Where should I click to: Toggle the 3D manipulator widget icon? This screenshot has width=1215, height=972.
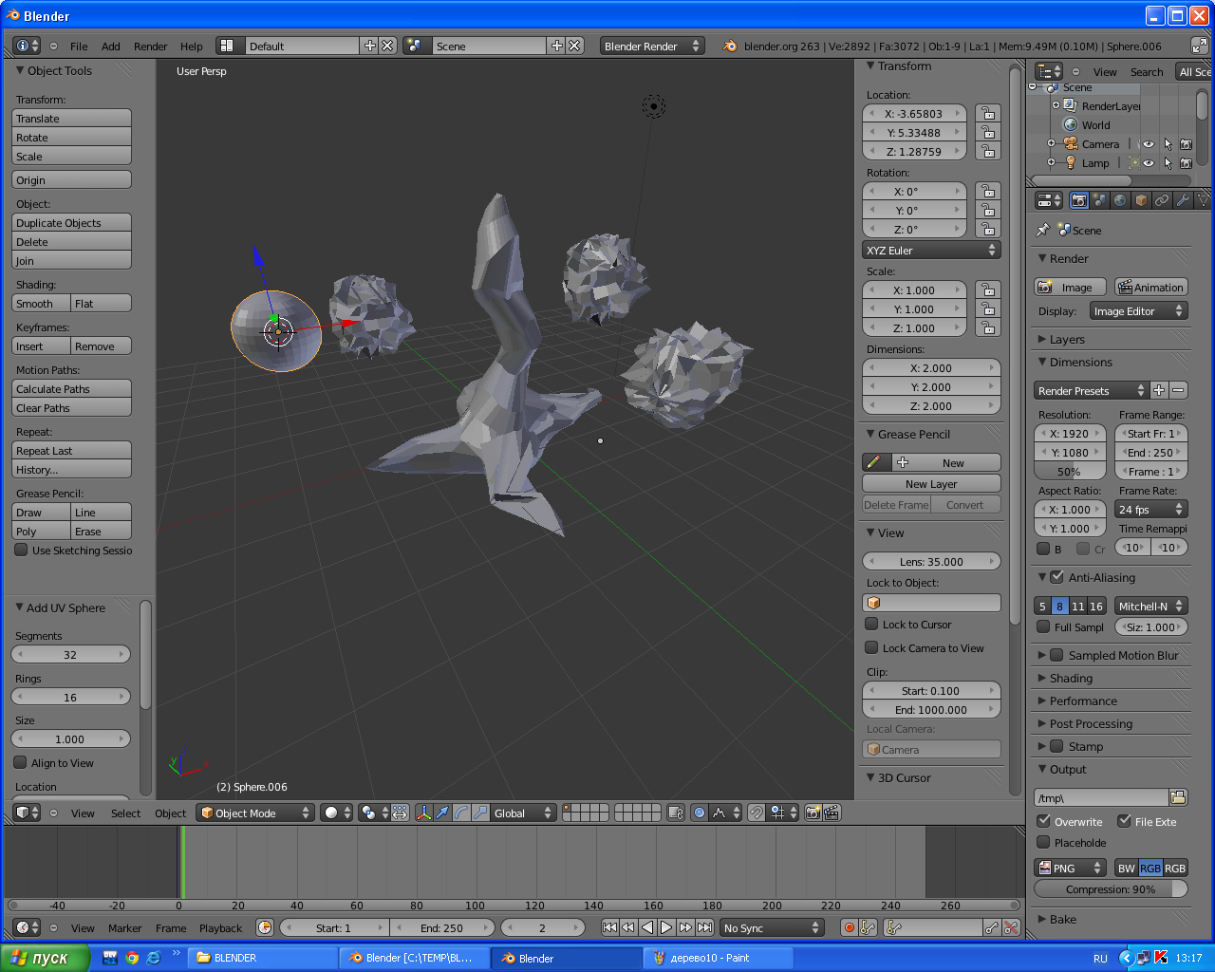[x=423, y=813]
